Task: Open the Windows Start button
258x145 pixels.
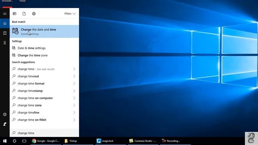Action: point(5,141)
